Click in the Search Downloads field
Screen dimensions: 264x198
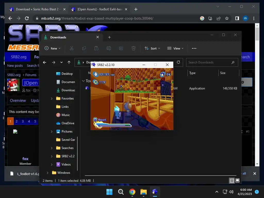point(212,62)
